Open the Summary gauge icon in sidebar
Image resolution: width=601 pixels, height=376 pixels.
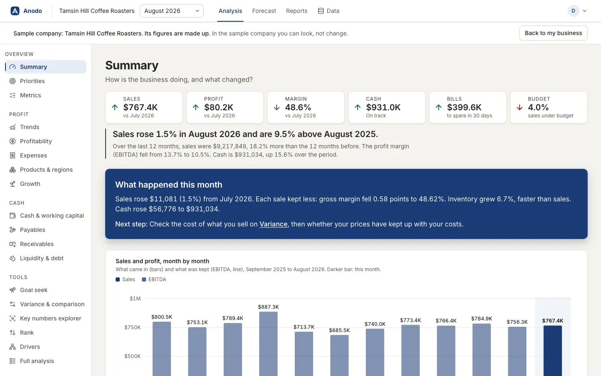(13, 67)
